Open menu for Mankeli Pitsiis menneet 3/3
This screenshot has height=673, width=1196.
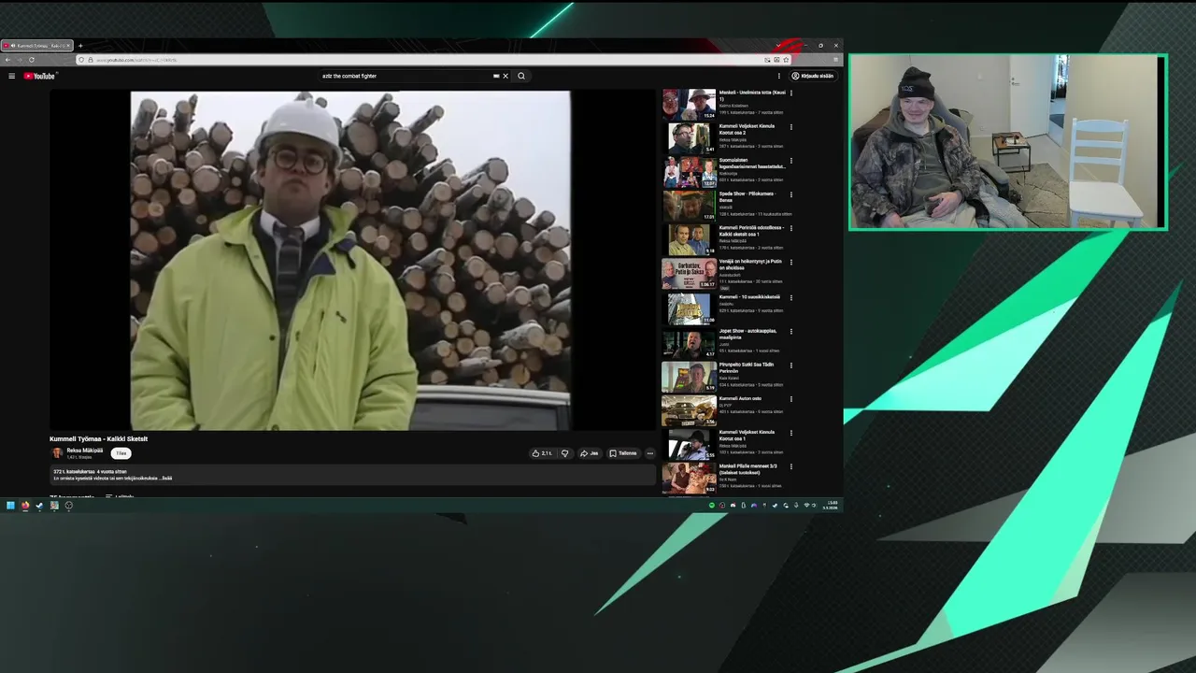tap(791, 466)
